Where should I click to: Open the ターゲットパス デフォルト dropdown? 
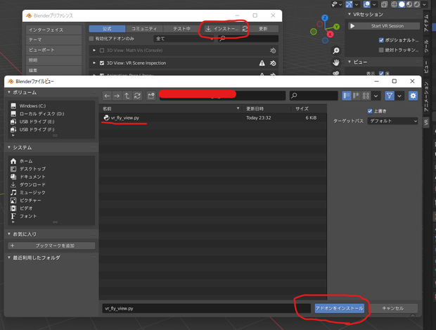392,121
